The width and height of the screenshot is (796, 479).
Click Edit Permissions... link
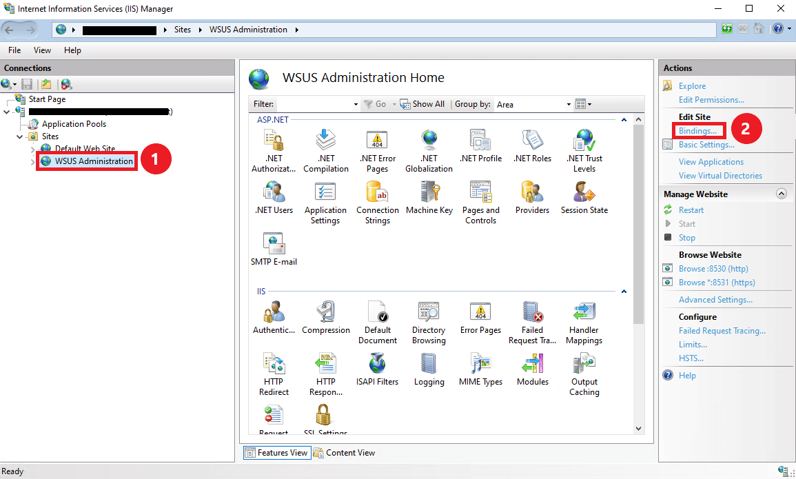click(711, 100)
